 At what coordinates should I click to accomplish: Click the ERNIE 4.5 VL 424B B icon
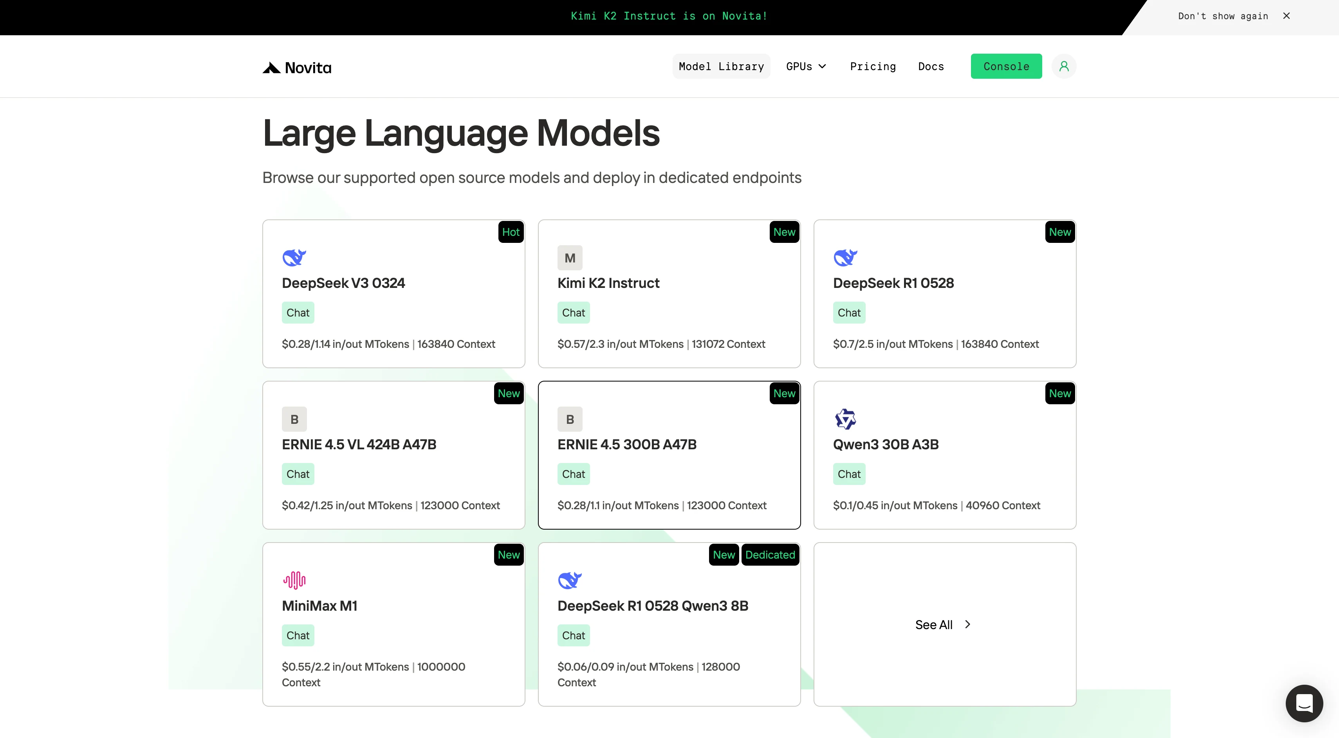pos(294,419)
